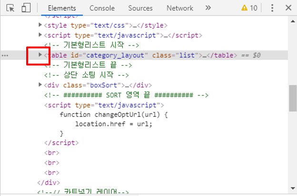
Task: Expand the style type="text/css" node
Action: [x=40, y=25]
